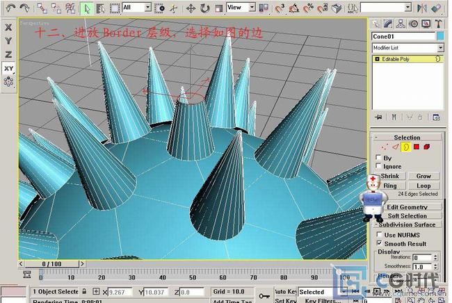Image resolution: width=452 pixels, height=303 pixels.
Task: Click the Pin Stack icon
Action: [379, 117]
